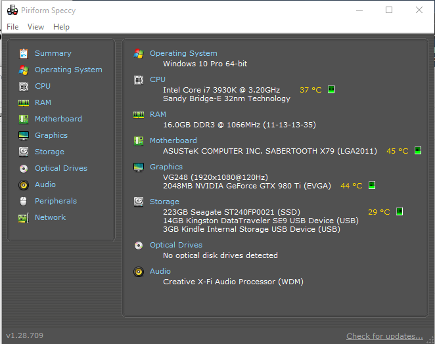Click the 29 °C SSD temperature value
The image size is (435, 344).
pyautogui.click(x=378, y=212)
